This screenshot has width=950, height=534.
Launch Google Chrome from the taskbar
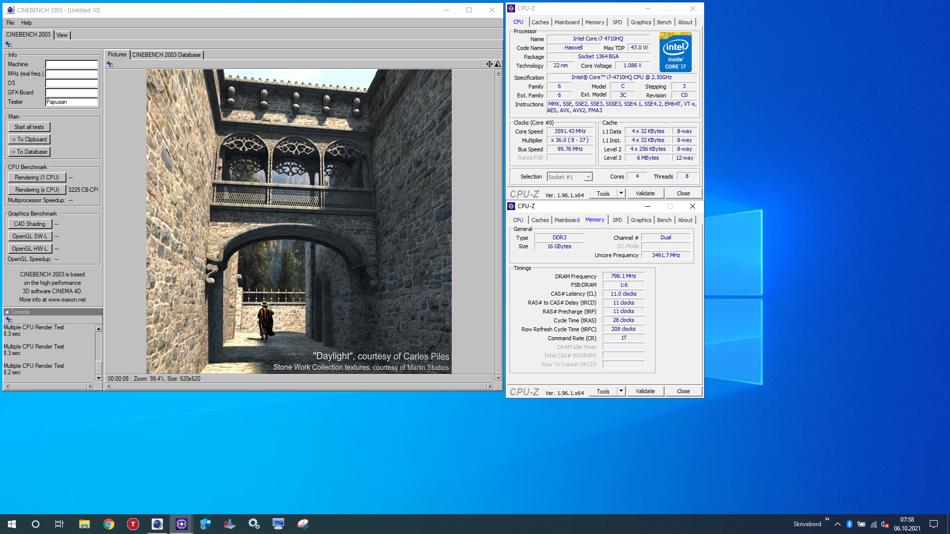(x=109, y=524)
